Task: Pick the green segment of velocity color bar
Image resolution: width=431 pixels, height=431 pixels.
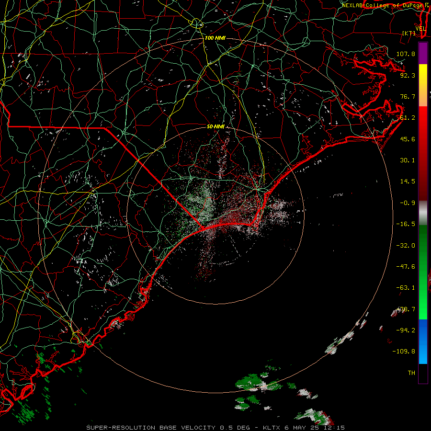Action: point(423,272)
